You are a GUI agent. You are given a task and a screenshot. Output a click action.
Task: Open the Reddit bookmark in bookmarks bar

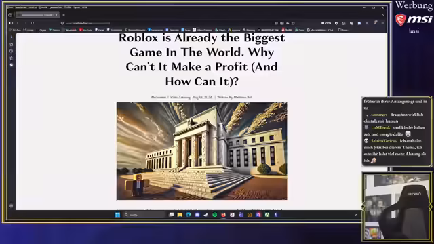pos(288,30)
